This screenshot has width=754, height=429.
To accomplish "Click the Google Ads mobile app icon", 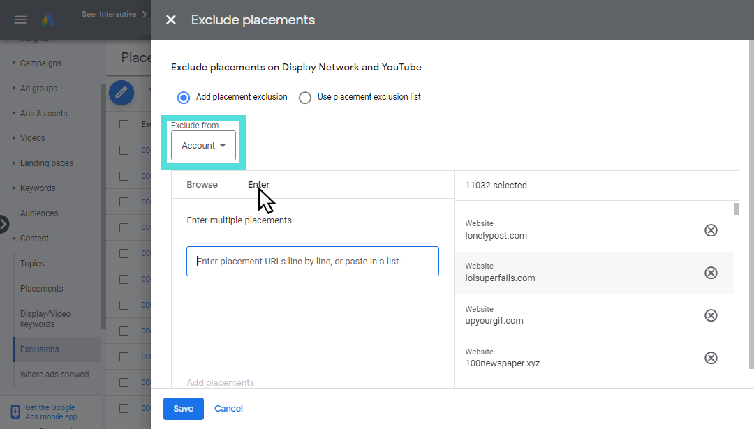I will click(x=15, y=412).
